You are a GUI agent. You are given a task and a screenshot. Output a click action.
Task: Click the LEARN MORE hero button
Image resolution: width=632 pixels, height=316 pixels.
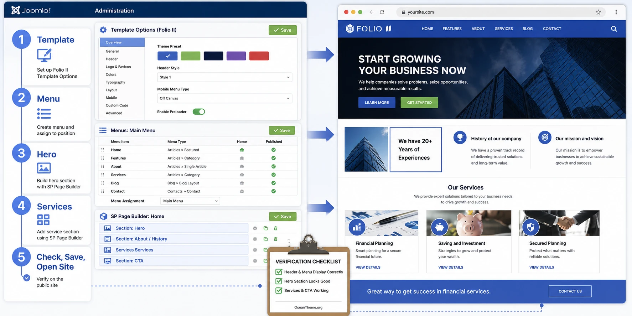tap(377, 103)
